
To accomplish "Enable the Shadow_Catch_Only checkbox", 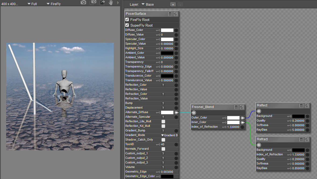I will tap(163, 140).
